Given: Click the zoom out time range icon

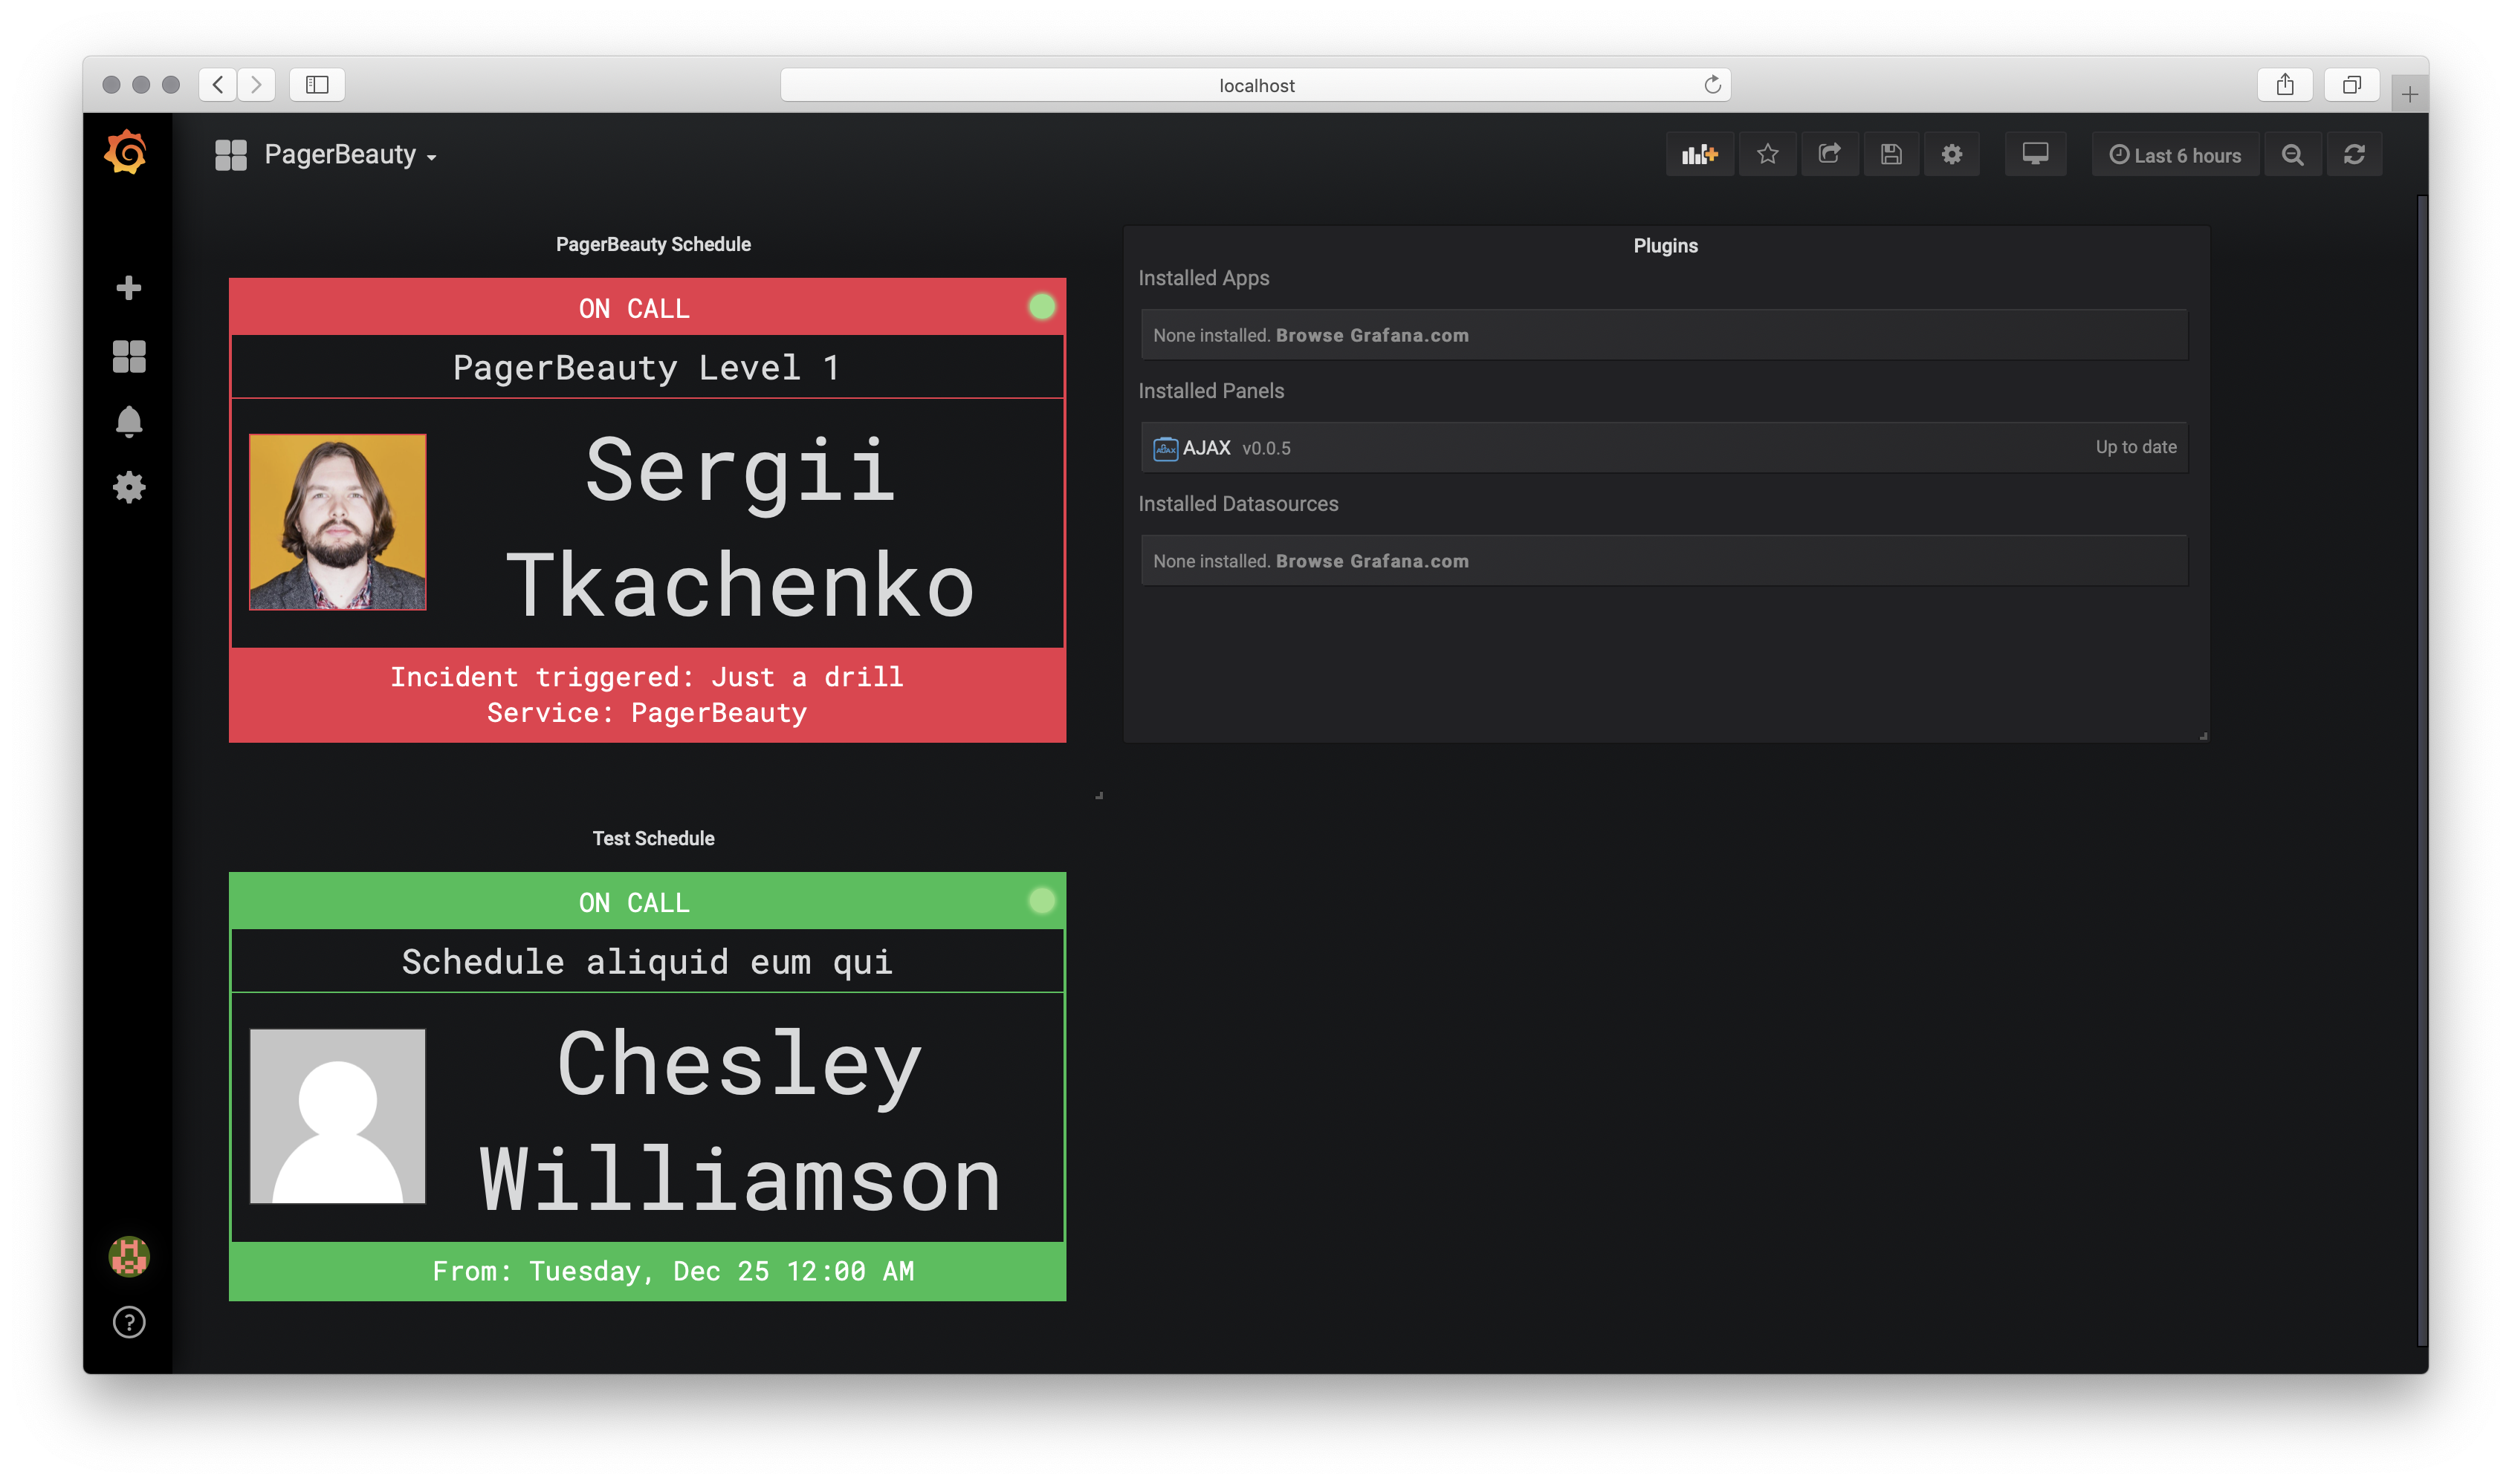Looking at the screenshot, I should (2292, 155).
